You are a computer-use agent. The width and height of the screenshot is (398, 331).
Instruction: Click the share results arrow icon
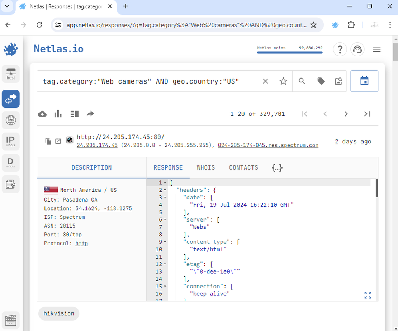click(x=90, y=114)
